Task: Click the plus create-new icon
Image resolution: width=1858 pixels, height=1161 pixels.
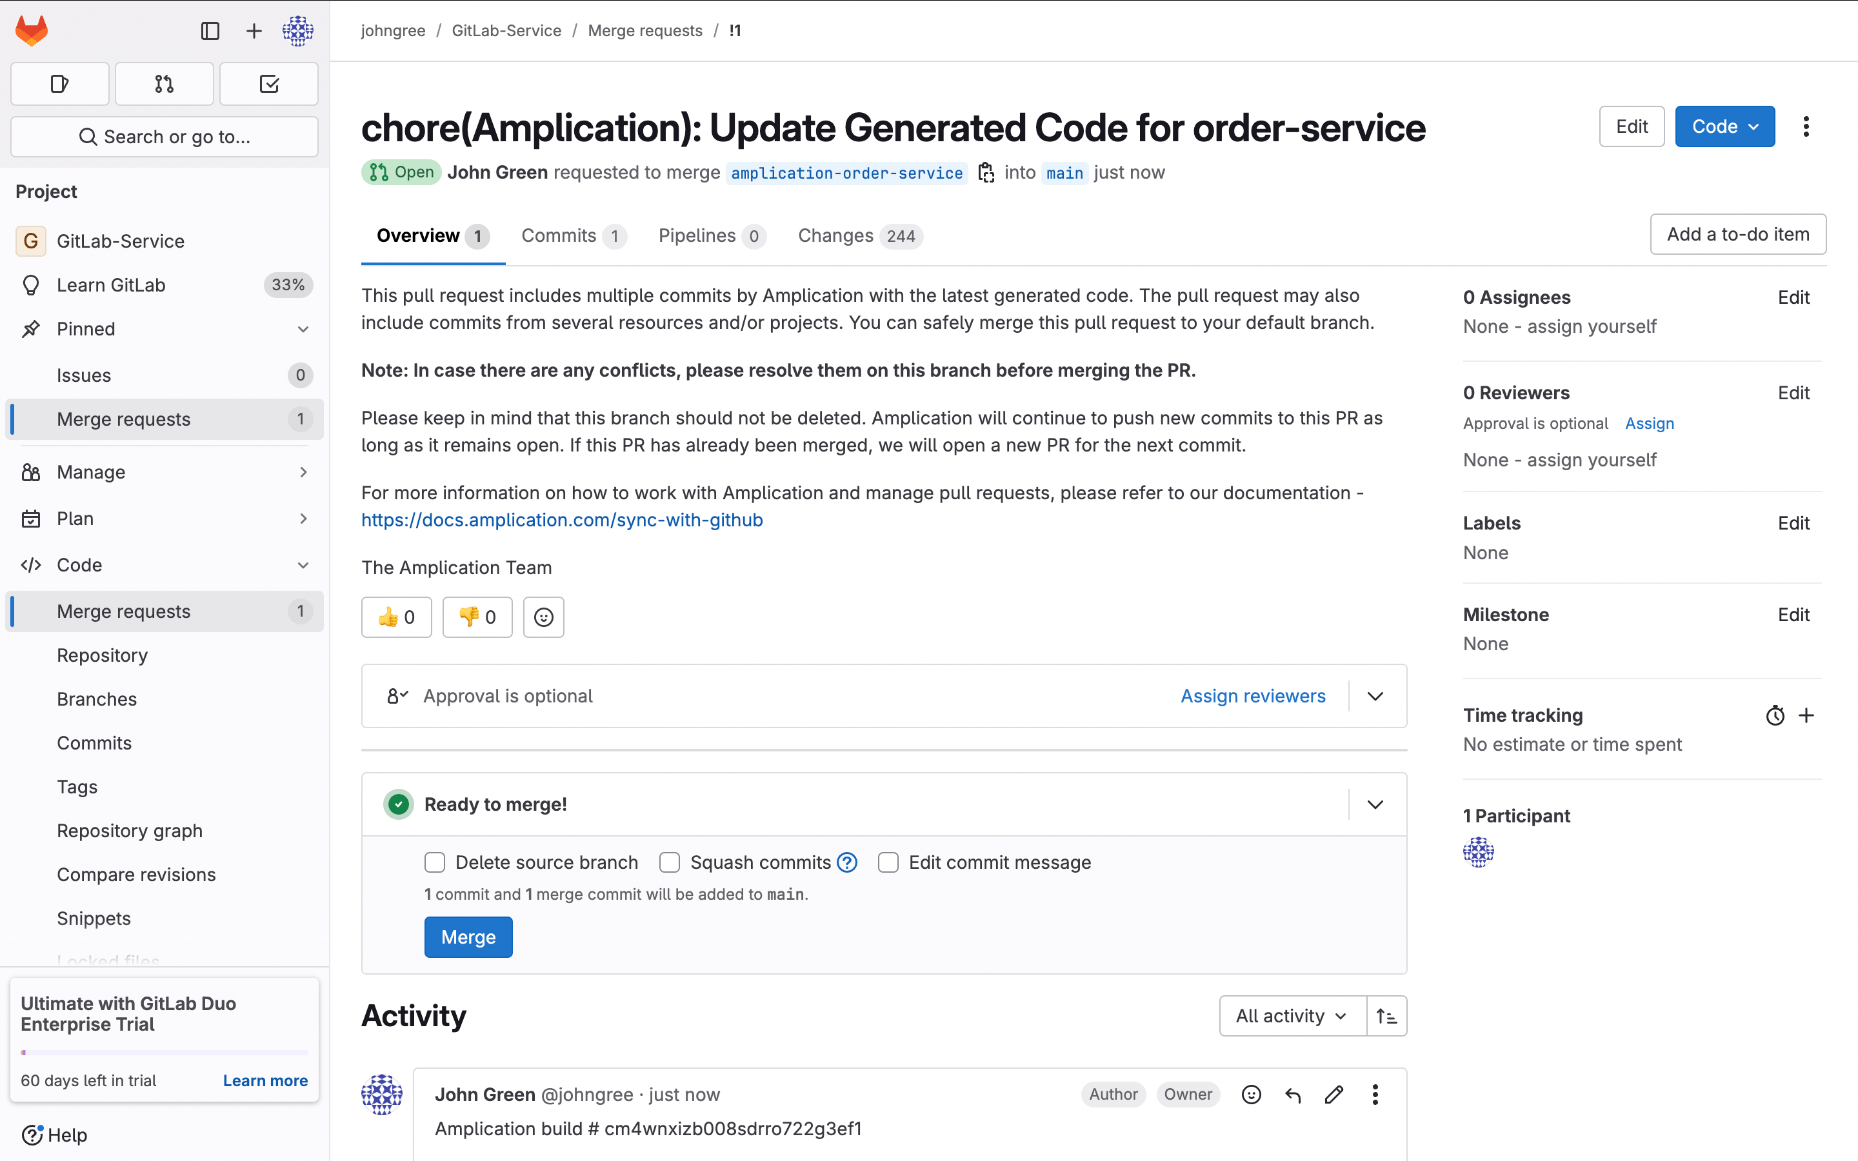Action: pyautogui.click(x=254, y=31)
